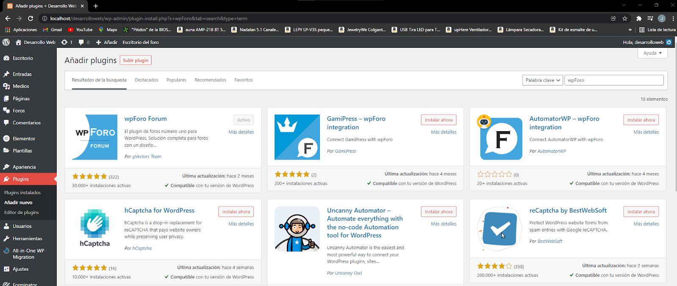Expand the Ayuda help panel
This screenshot has height=286, width=677.
coord(652,53)
